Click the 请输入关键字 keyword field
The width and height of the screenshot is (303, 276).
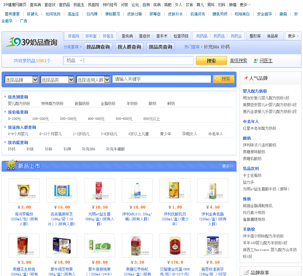click(161, 79)
